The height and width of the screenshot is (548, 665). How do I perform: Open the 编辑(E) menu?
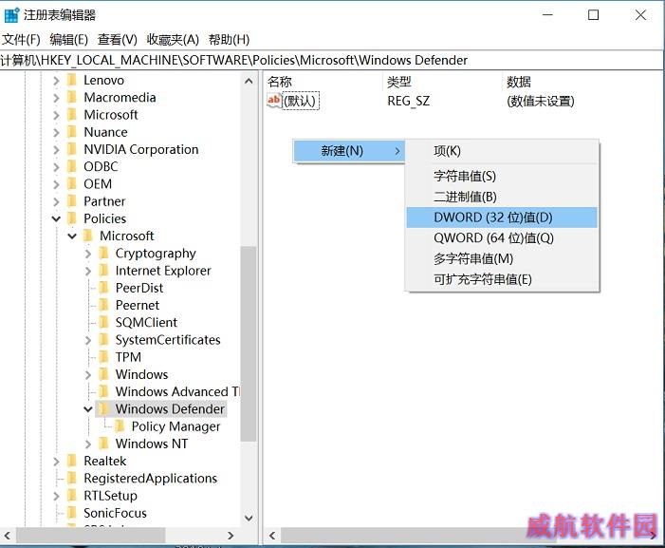68,40
